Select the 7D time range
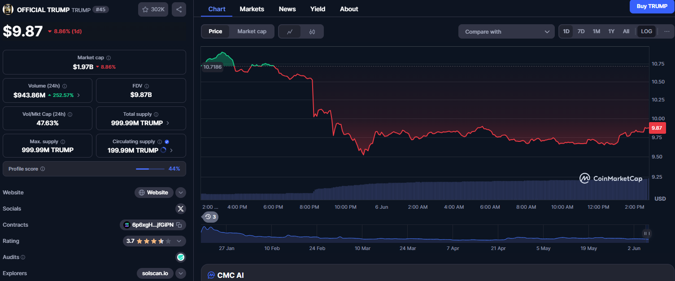Screen dimensions: 675x281 (x=581, y=31)
